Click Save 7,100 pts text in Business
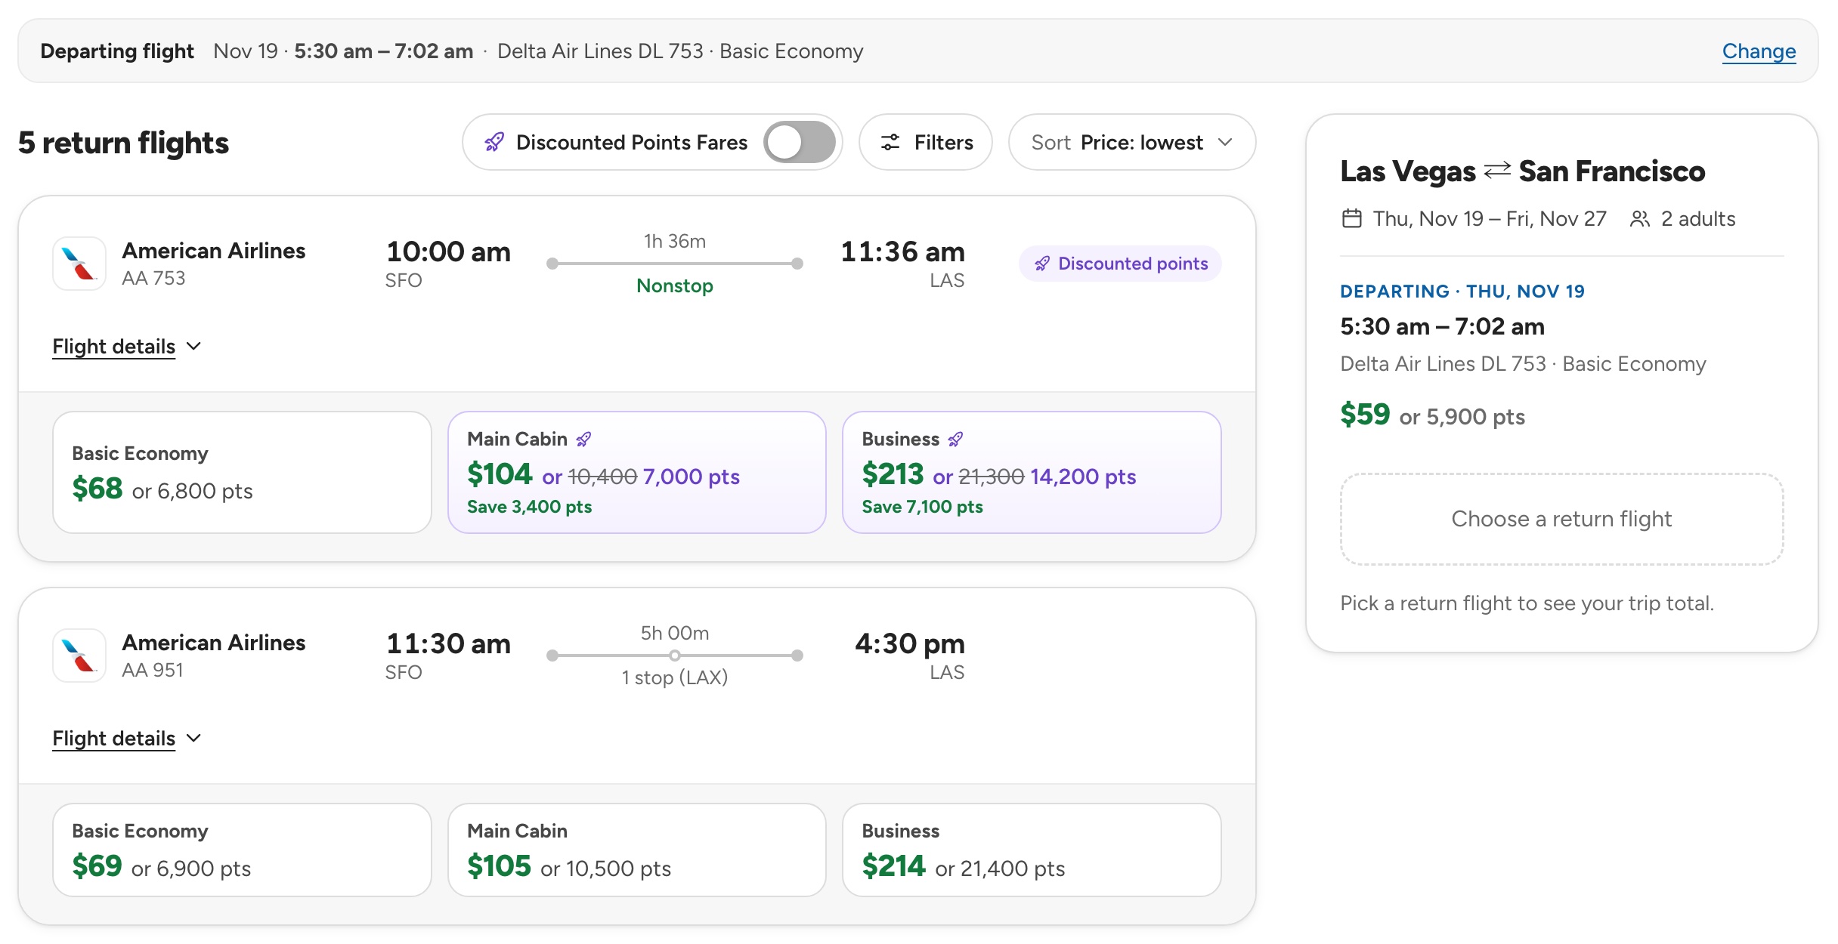 (x=922, y=507)
